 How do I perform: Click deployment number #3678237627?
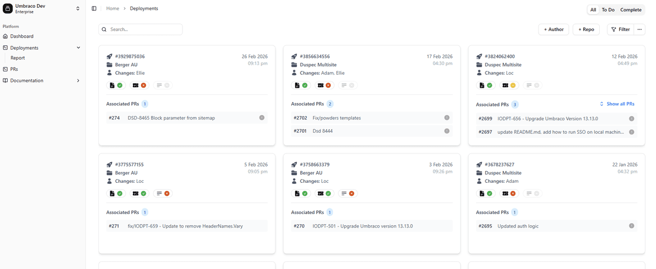[x=500, y=164]
